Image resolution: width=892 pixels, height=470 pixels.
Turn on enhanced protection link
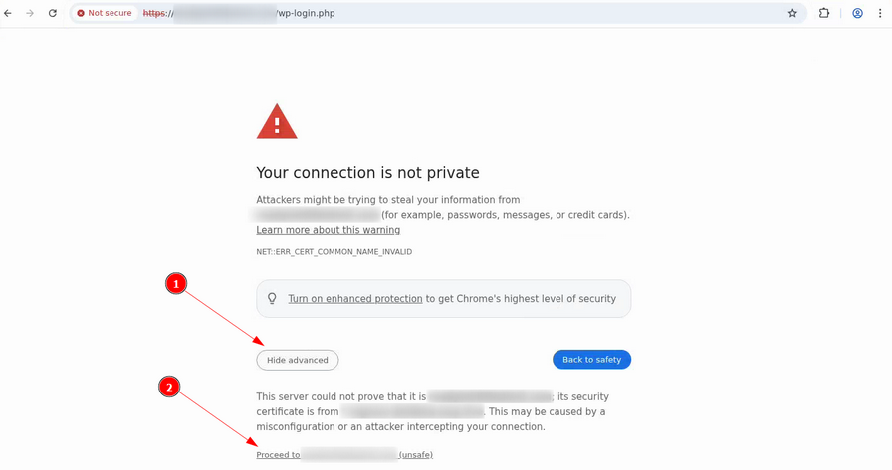coord(355,298)
